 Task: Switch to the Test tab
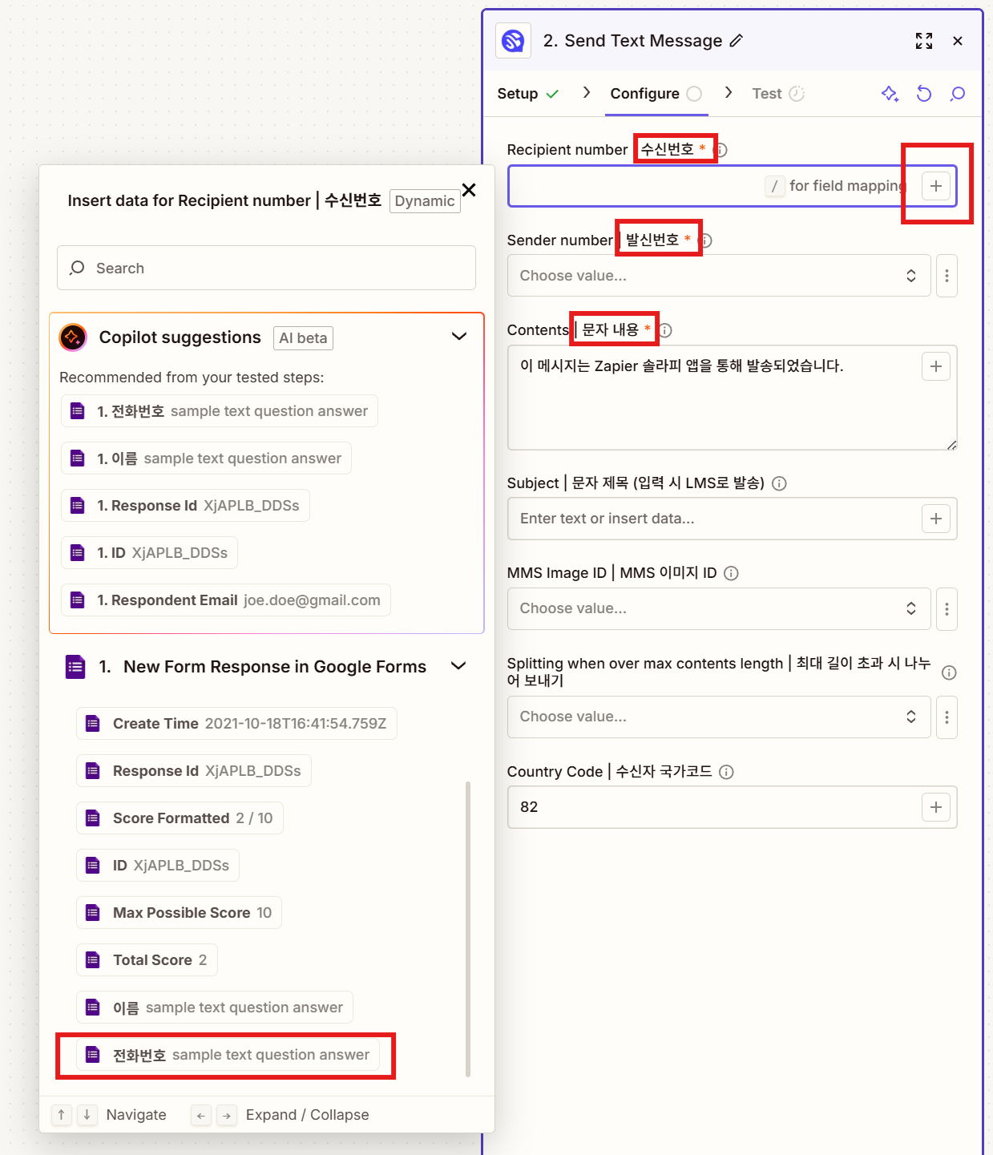coord(777,94)
